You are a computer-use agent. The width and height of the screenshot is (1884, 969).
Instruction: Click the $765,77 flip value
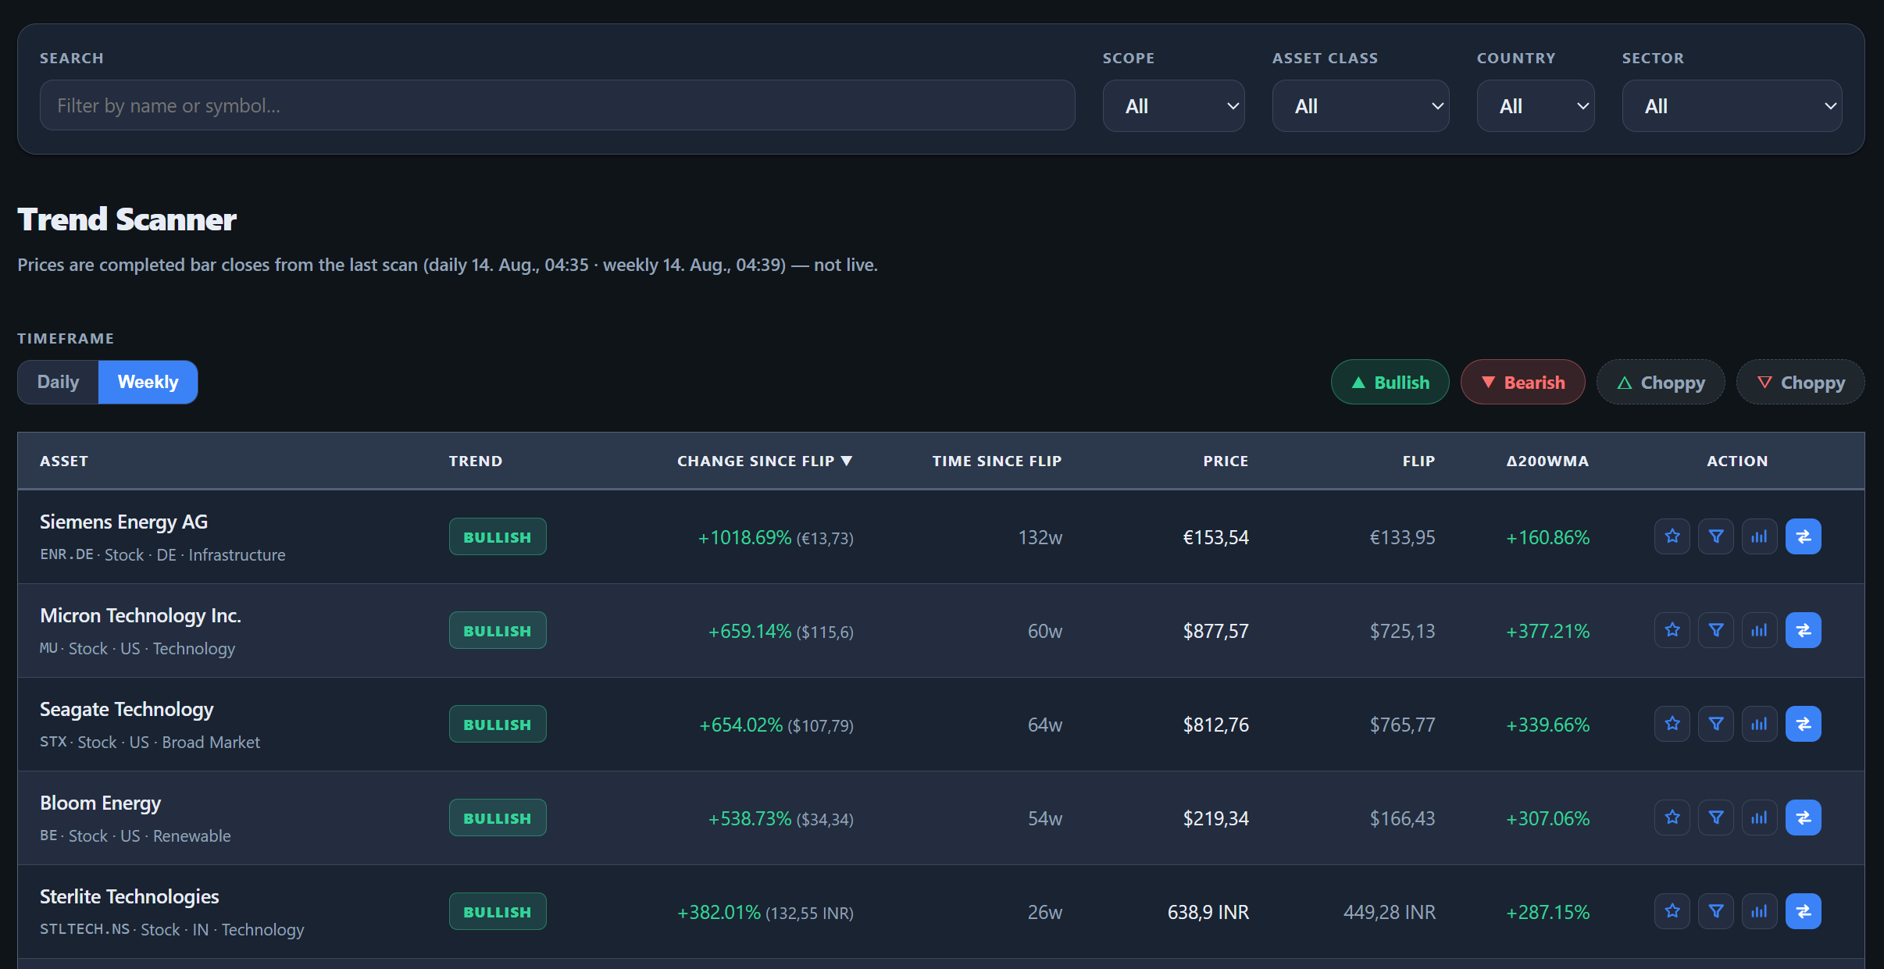point(1402,725)
